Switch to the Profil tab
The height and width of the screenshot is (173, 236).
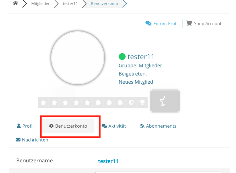(25, 126)
